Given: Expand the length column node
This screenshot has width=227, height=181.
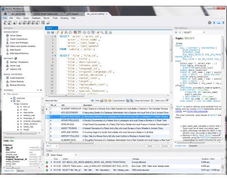Looking at the screenshot, I should tap(18, 130).
